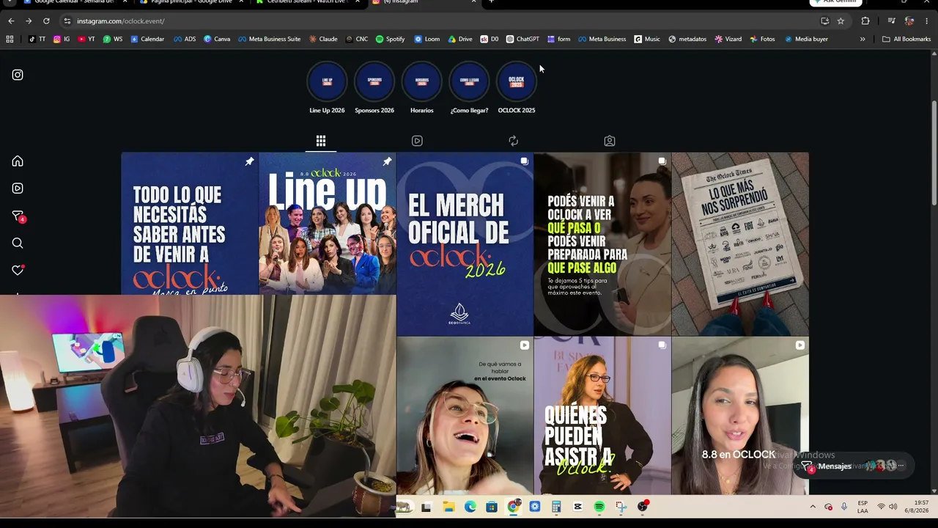Open the 'Podés venir a Oclock' post

(602, 244)
